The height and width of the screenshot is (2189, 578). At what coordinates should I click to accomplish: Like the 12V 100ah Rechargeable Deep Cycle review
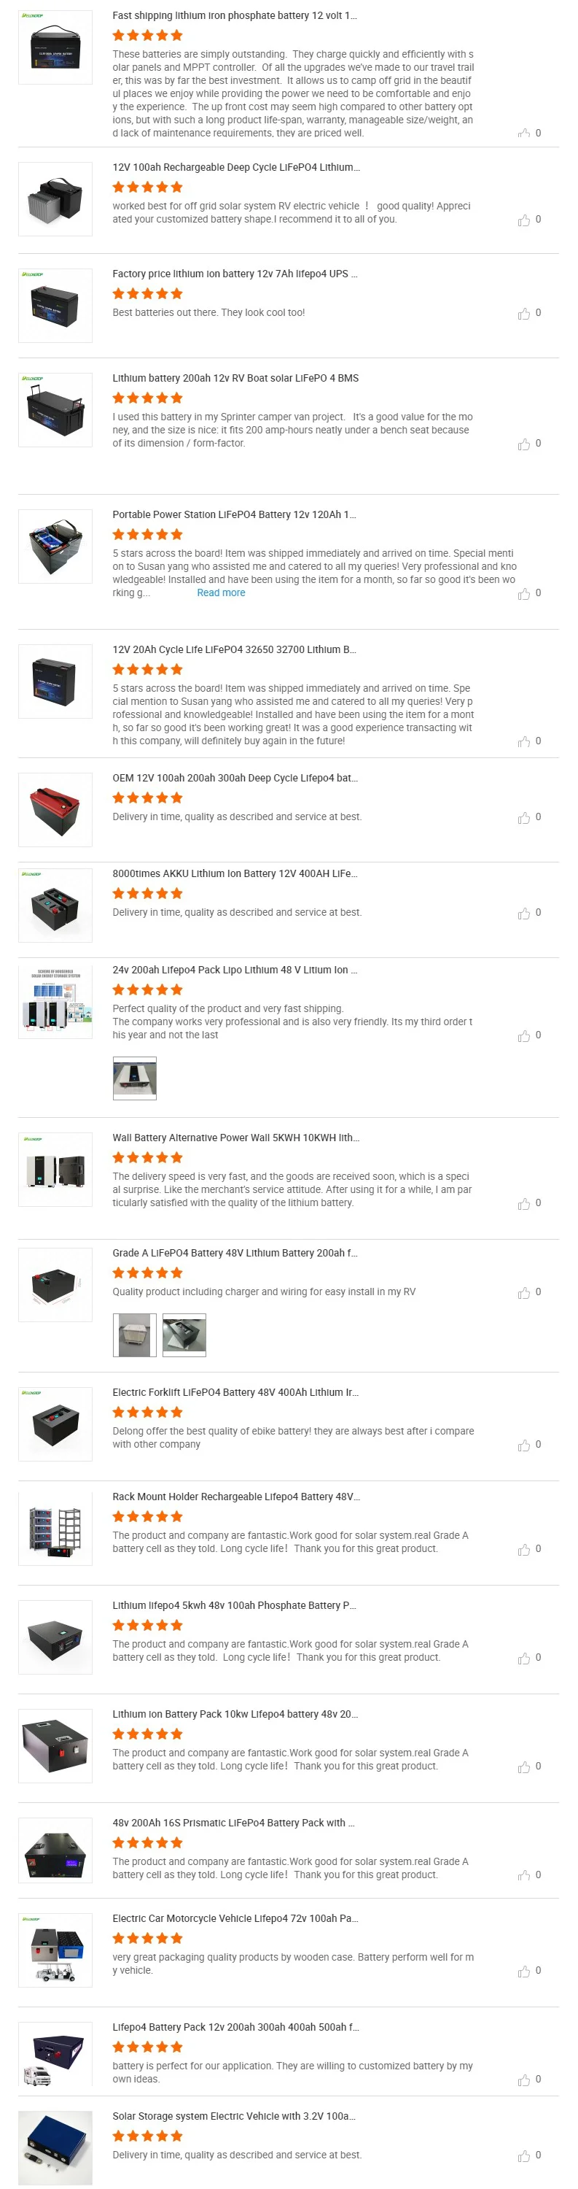coord(523,220)
